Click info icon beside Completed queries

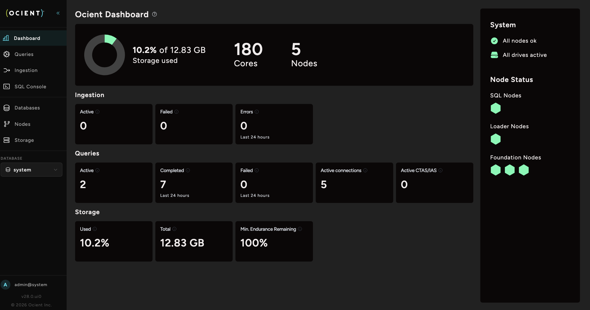(x=188, y=170)
